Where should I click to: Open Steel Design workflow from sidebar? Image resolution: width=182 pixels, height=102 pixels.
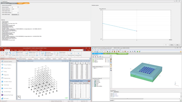pyautogui.click(x=6, y=85)
